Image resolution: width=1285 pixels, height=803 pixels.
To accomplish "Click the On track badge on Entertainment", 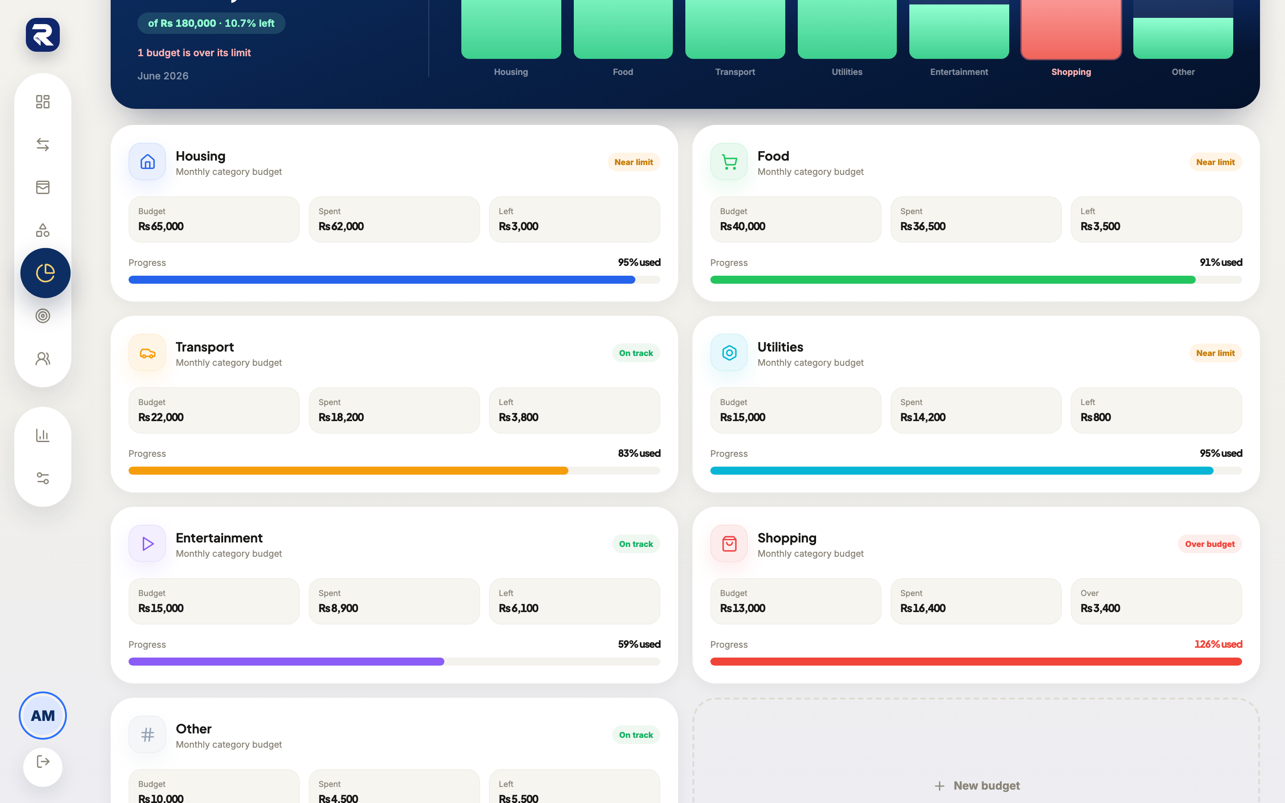I will click(x=636, y=544).
